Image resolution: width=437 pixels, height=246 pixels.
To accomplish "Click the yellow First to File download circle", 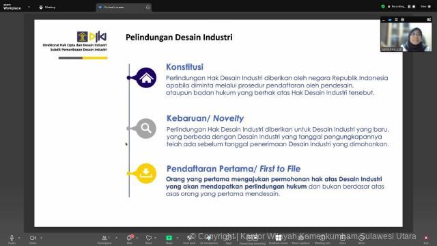I will pyautogui.click(x=146, y=173).
